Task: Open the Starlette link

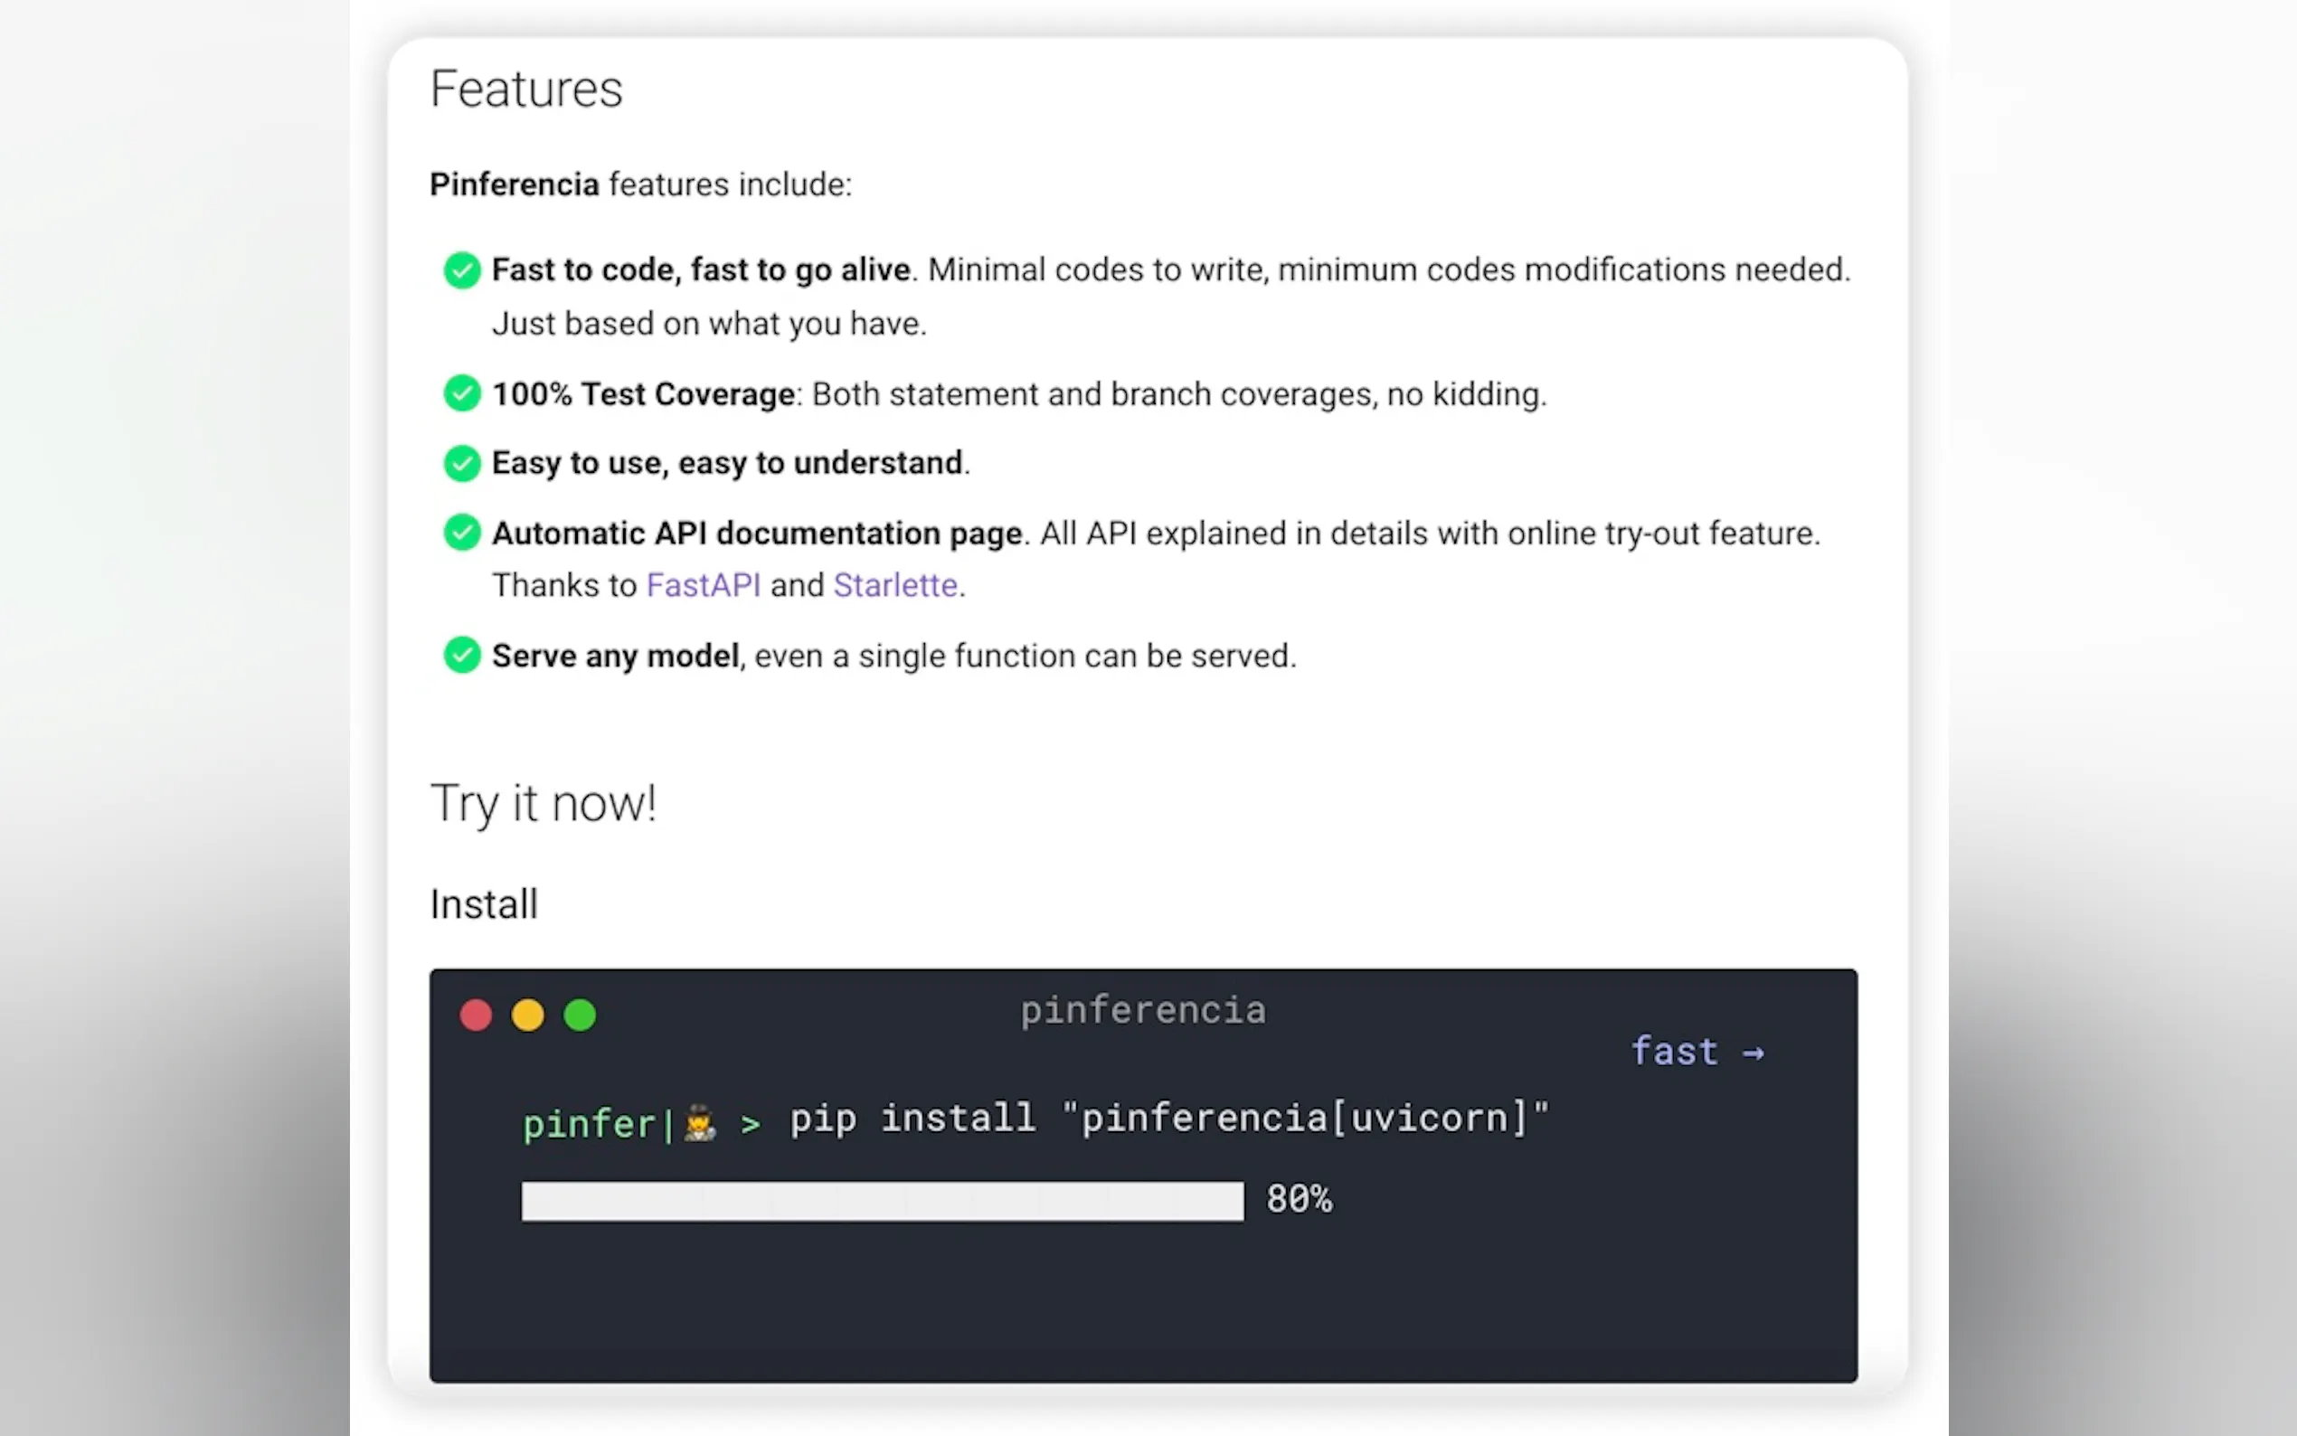Action: point(895,585)
